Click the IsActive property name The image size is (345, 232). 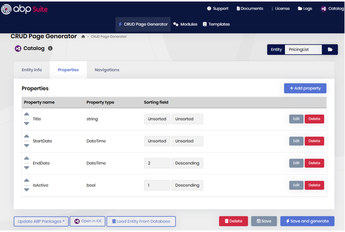point(41,185)
